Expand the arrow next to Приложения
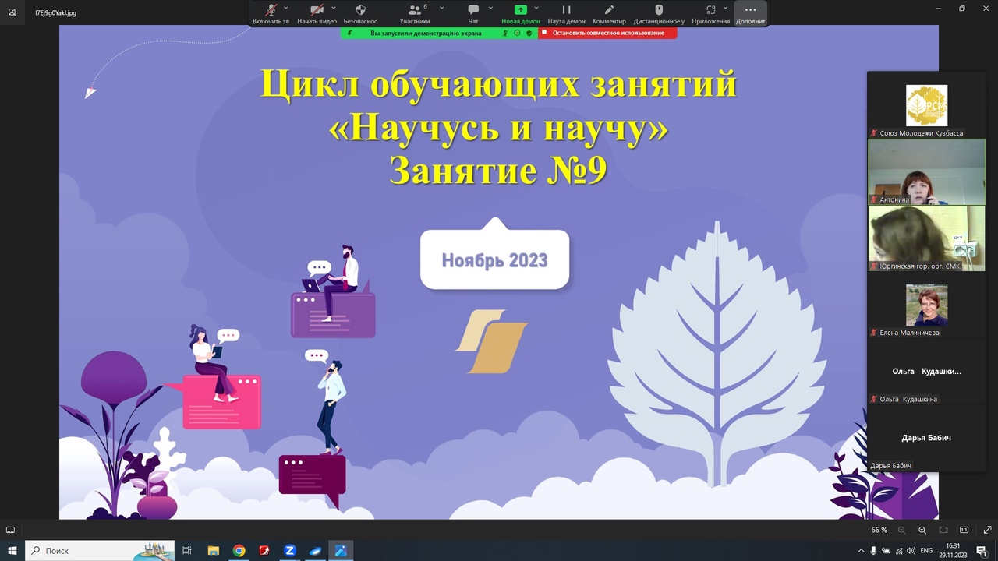 click(725, 8)
